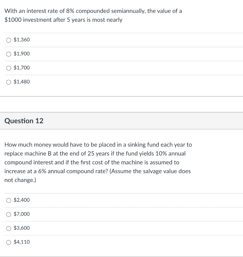Click the $1,360 label text
Image resolution: width=243 pixels, height=257 pixels.
pyautogui.click(x=22, y=40)
